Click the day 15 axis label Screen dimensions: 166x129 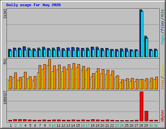pyautogui.click(x=78, y=125)
